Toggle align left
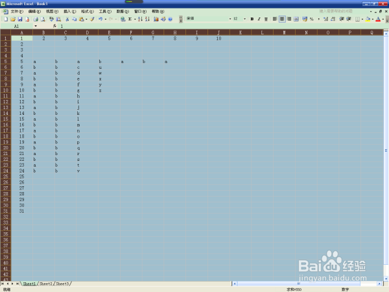The height and width of the screenshot is (292, 389). (275, 19)
